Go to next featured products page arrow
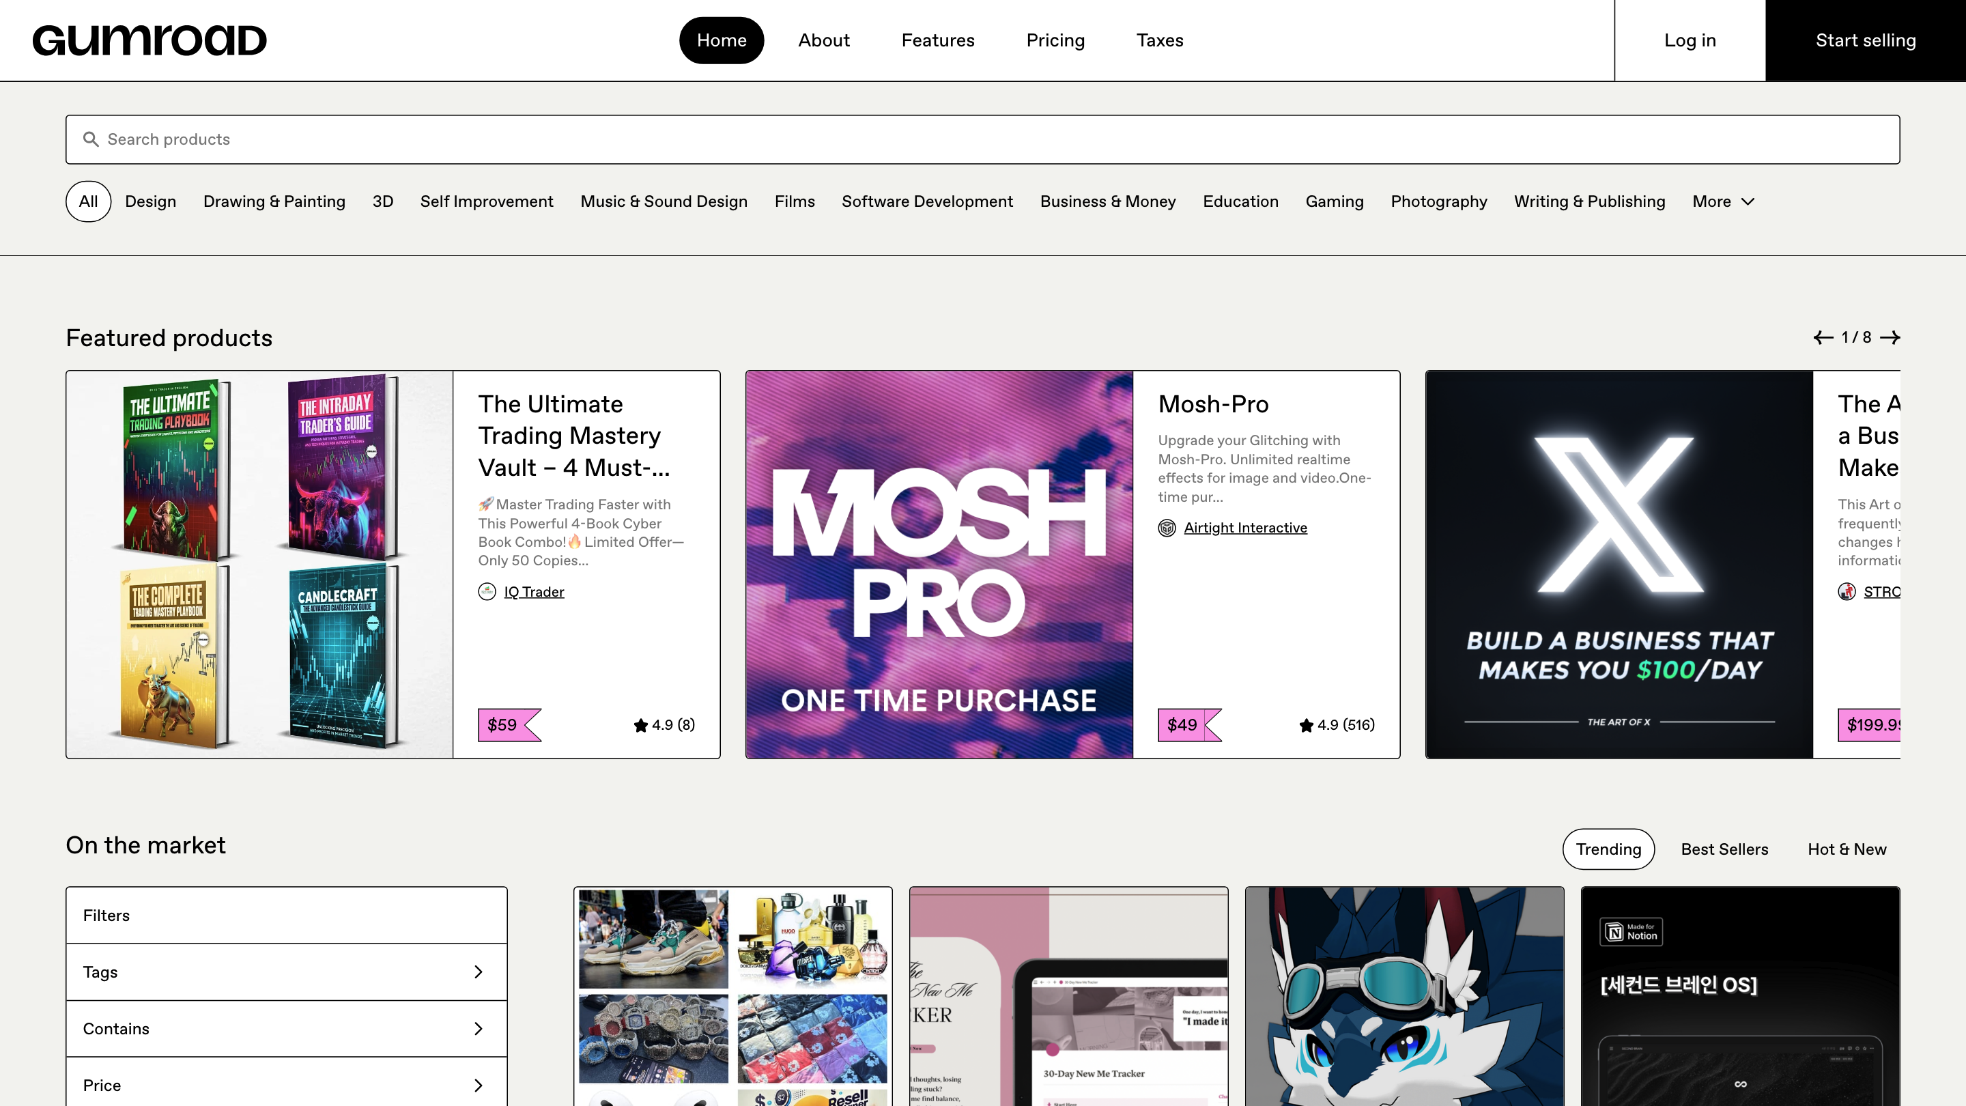1966x1106 pixels. tap(1890, 337)
